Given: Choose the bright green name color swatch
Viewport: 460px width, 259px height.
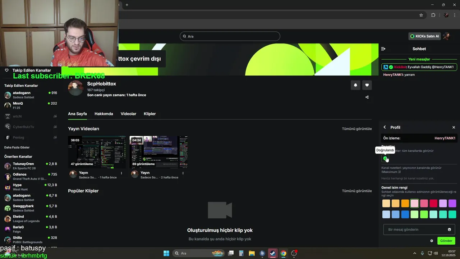Looking at the screenshot, I should tap(424, 214).
